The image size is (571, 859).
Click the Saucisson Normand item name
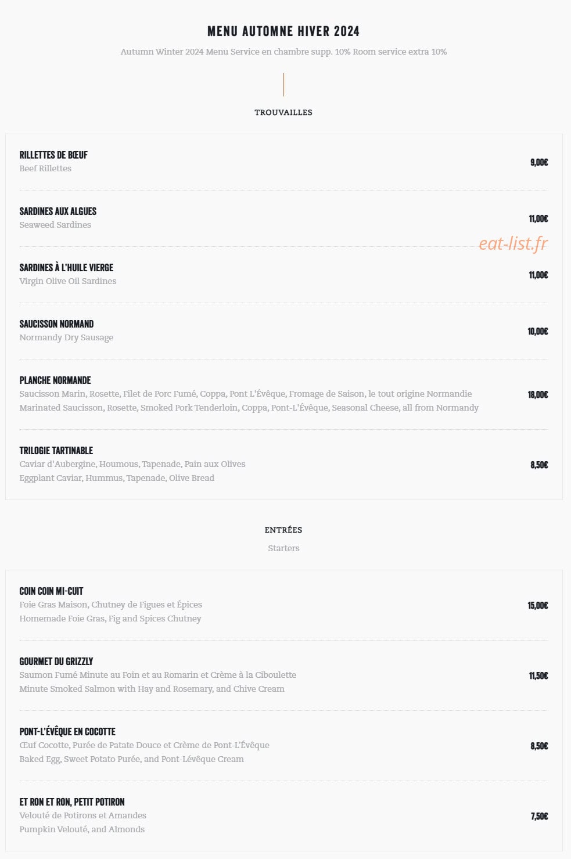coord(56,324)
